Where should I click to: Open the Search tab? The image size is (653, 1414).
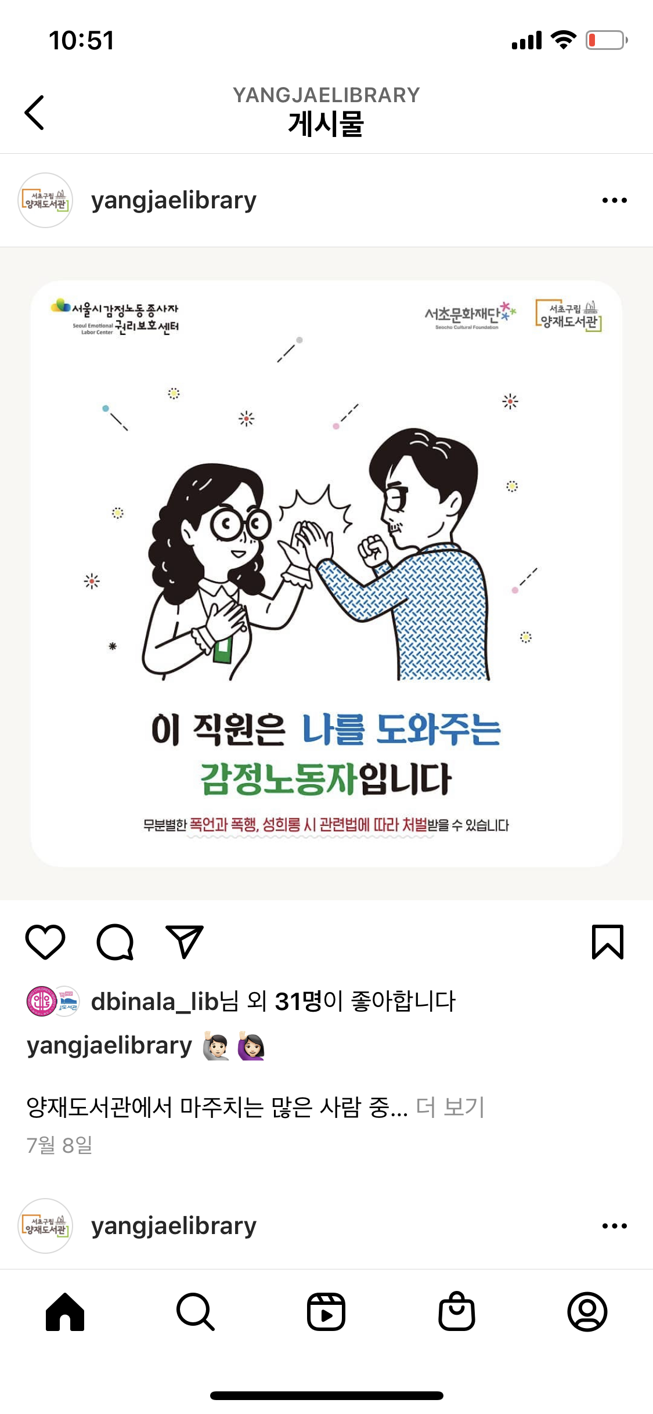click(196, 1312)
